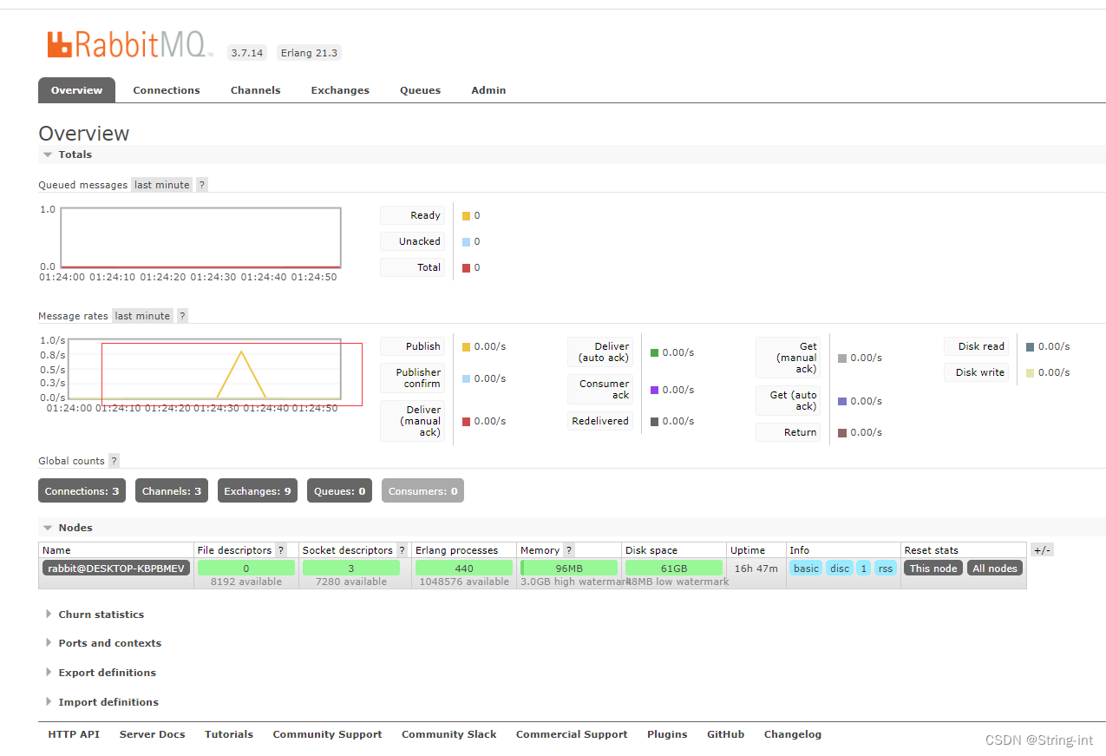Open the GitHub footer link
The width and height of the screenshot is (1106, 756).
[x=725, y=734]
